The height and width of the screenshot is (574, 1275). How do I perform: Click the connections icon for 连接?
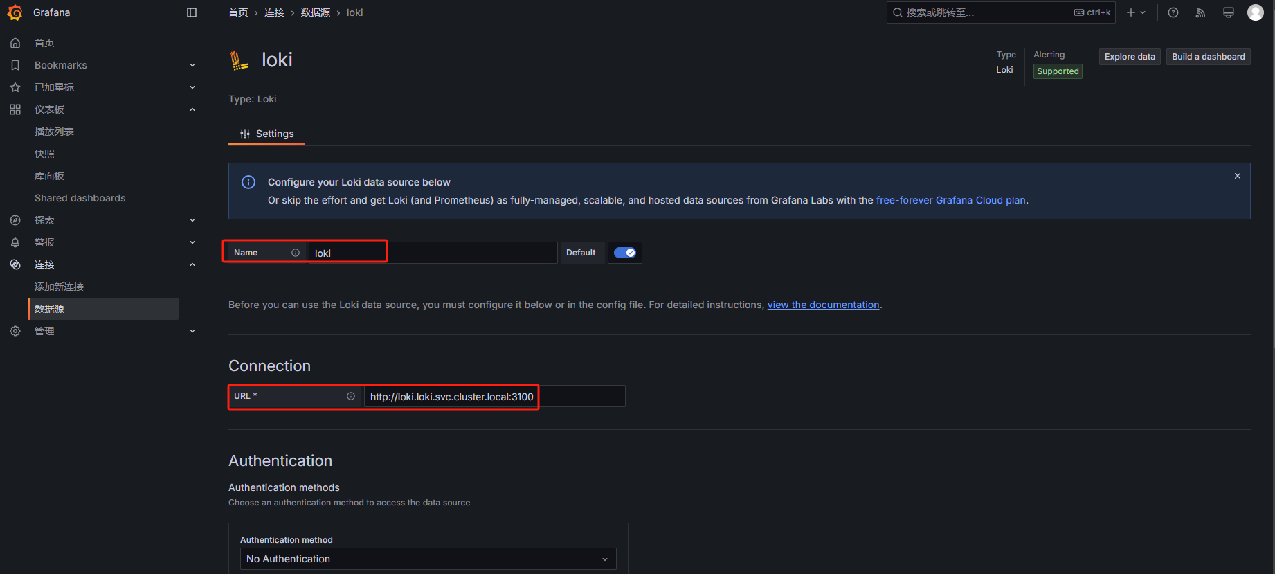(15, 264)
